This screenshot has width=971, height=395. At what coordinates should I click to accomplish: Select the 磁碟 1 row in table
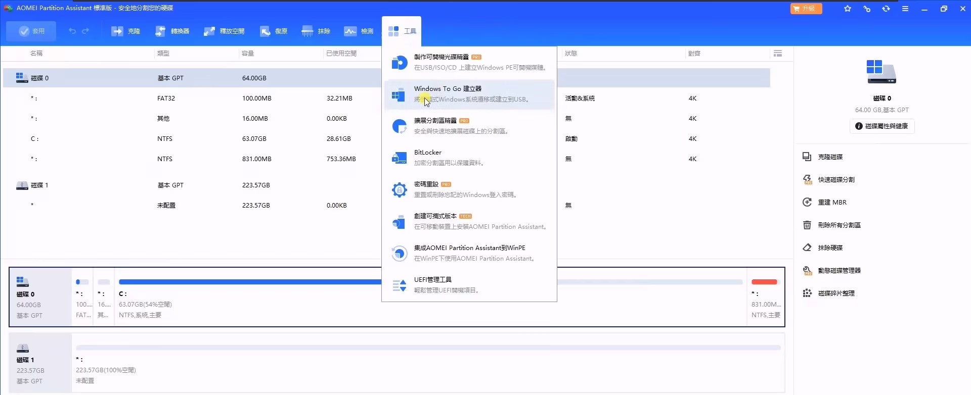[386, 185]
